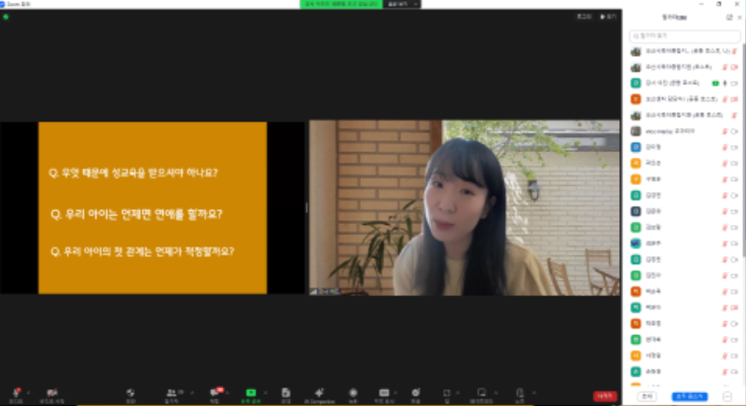This screenshot has height=406, width=746.
Task: Click the Record circle icon in the toolbar
Action: pos(353,393)
